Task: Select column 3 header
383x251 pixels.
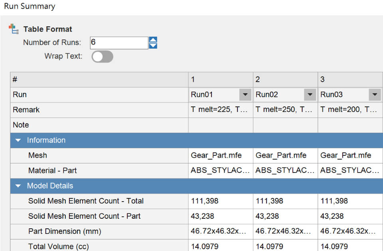Action: coord(349,80)
